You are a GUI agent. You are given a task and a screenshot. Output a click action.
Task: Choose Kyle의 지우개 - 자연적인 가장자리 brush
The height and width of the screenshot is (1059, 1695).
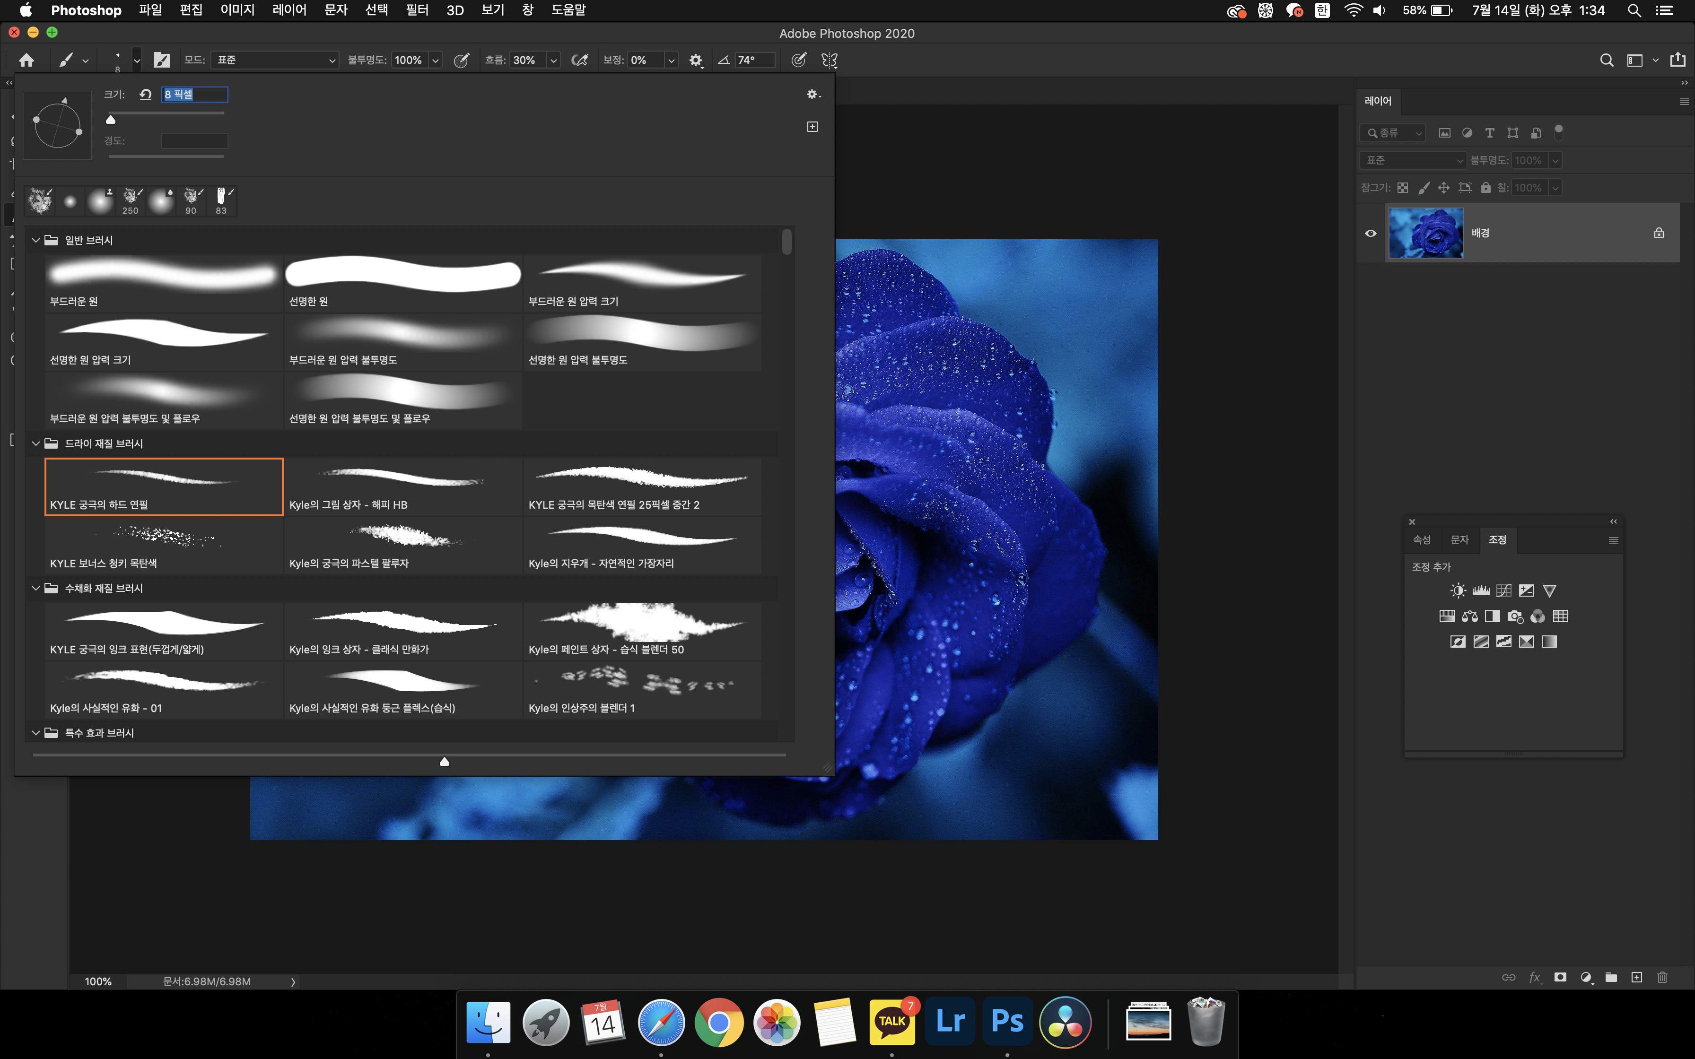click(x=642, y=546)
